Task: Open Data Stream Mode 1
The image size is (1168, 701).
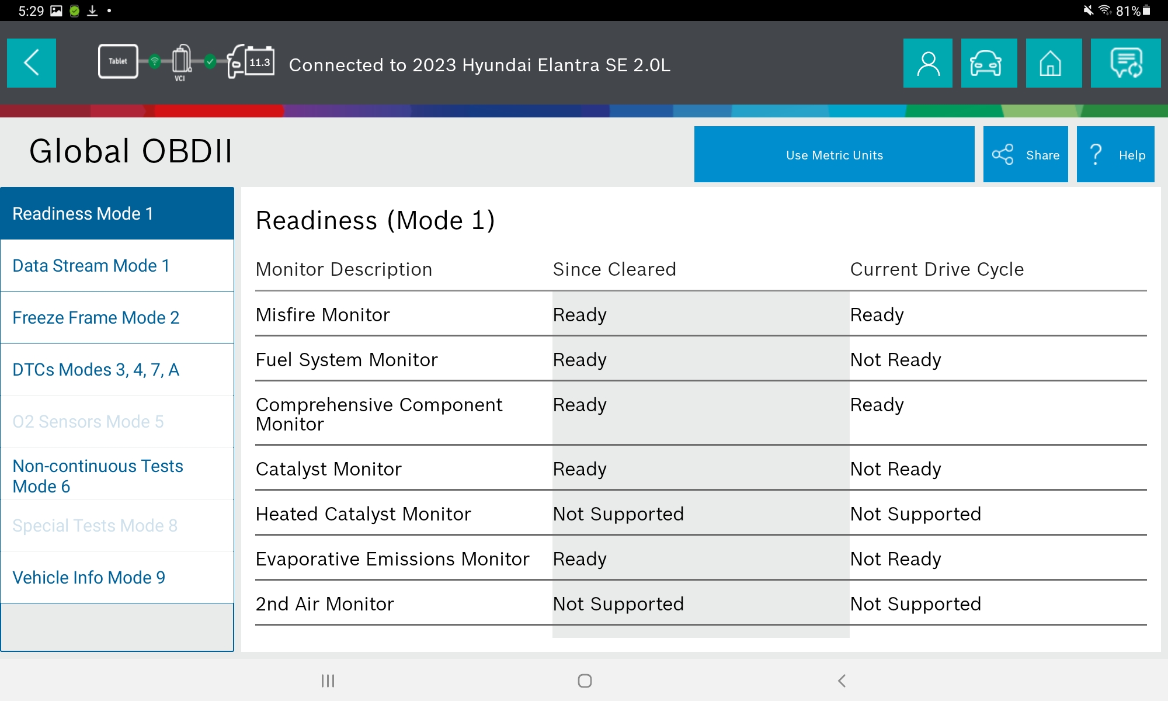Action: coord(117,266)
